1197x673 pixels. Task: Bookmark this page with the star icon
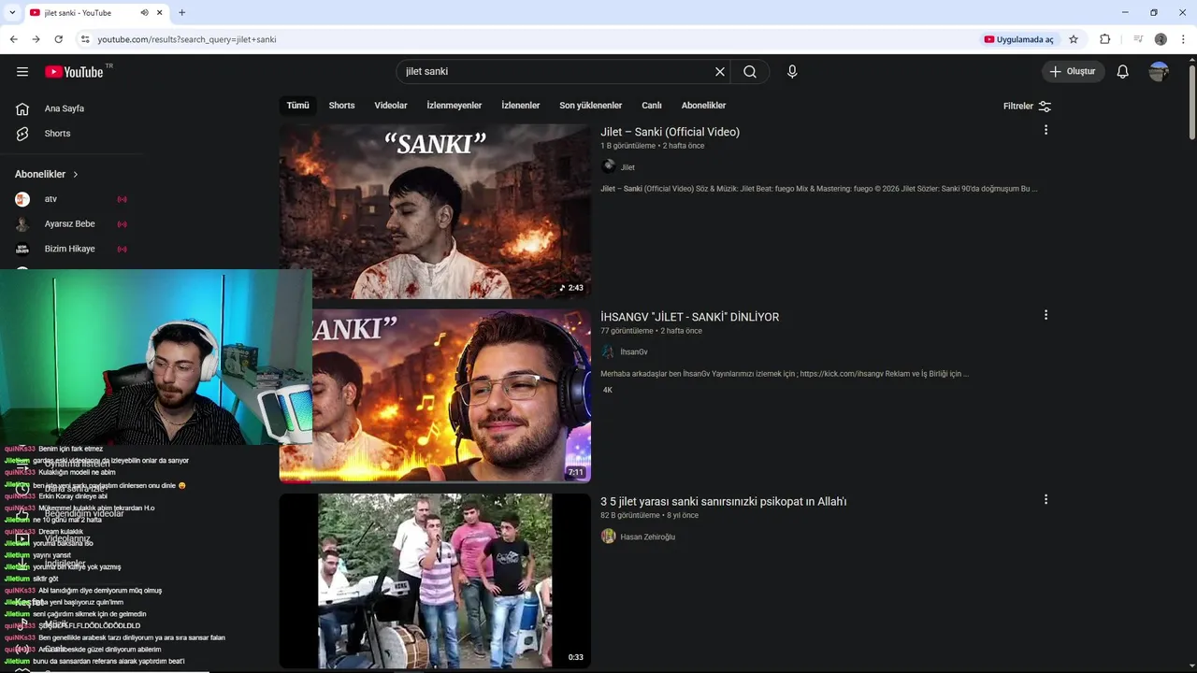[1074, 39]
